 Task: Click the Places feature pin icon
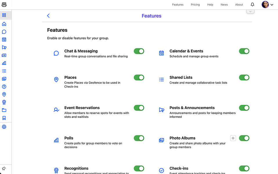(x=56, y=79)
